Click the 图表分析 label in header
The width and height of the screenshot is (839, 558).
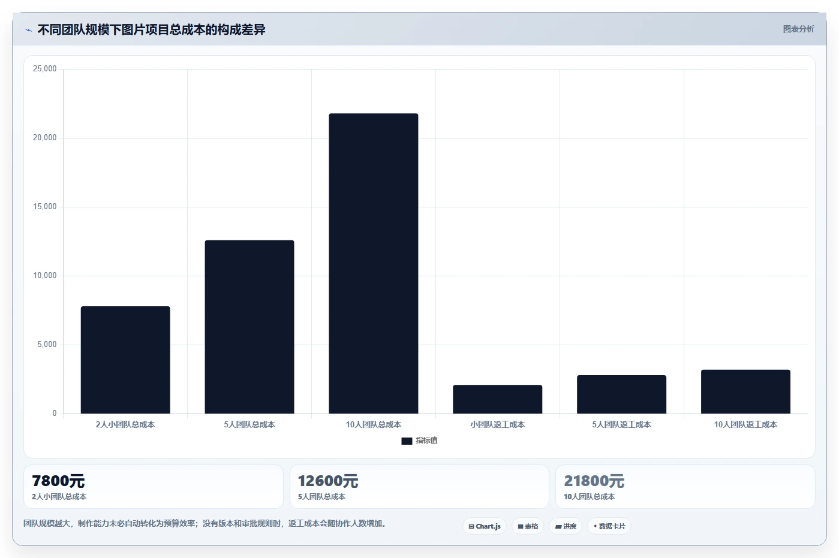798,29
